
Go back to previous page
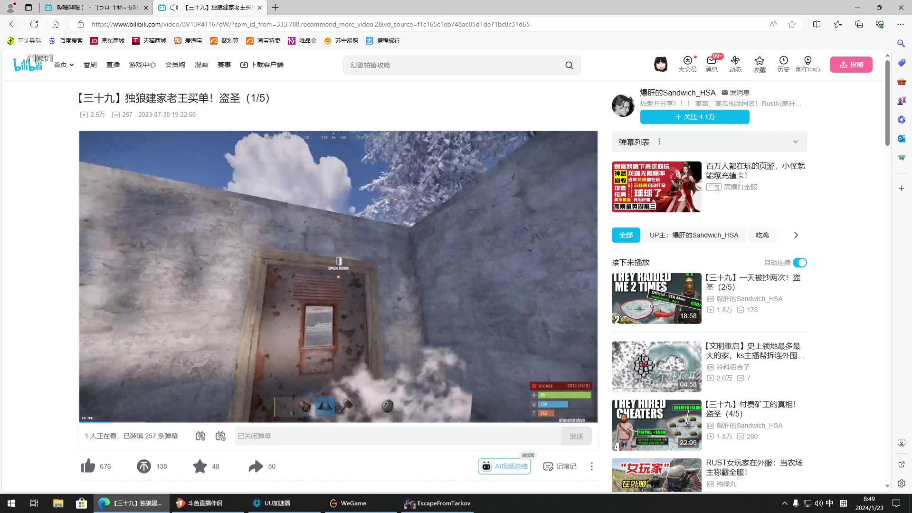(x=13, y=24)
